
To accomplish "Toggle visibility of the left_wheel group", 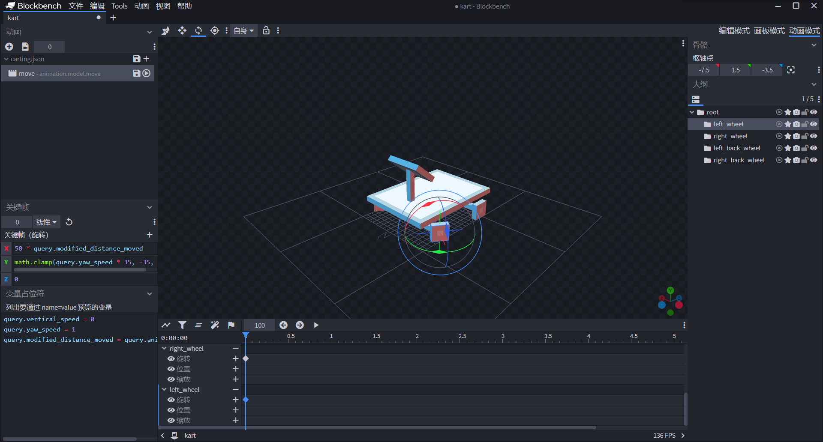I will coord(813,124).
